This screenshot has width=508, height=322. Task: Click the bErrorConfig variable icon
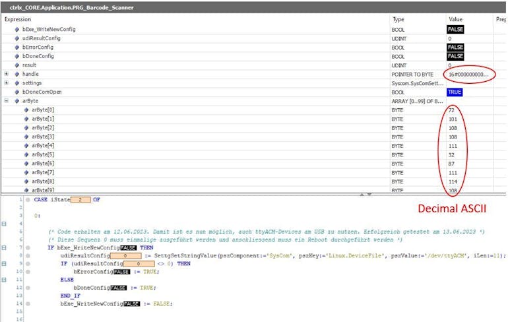point(16,48)
